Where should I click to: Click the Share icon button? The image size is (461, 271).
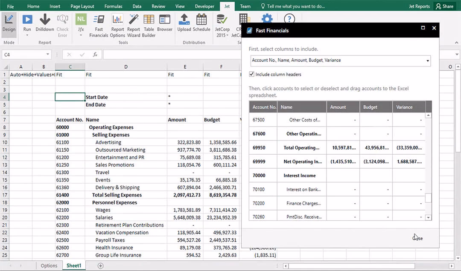click(x=445, y=6)
